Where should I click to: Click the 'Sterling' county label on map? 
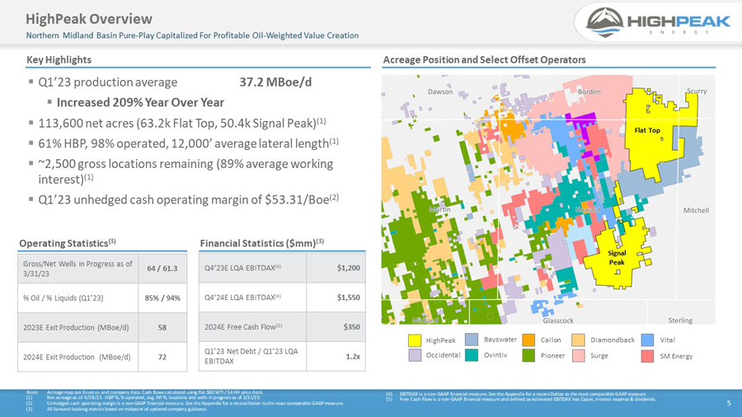[x=680, y=320]
